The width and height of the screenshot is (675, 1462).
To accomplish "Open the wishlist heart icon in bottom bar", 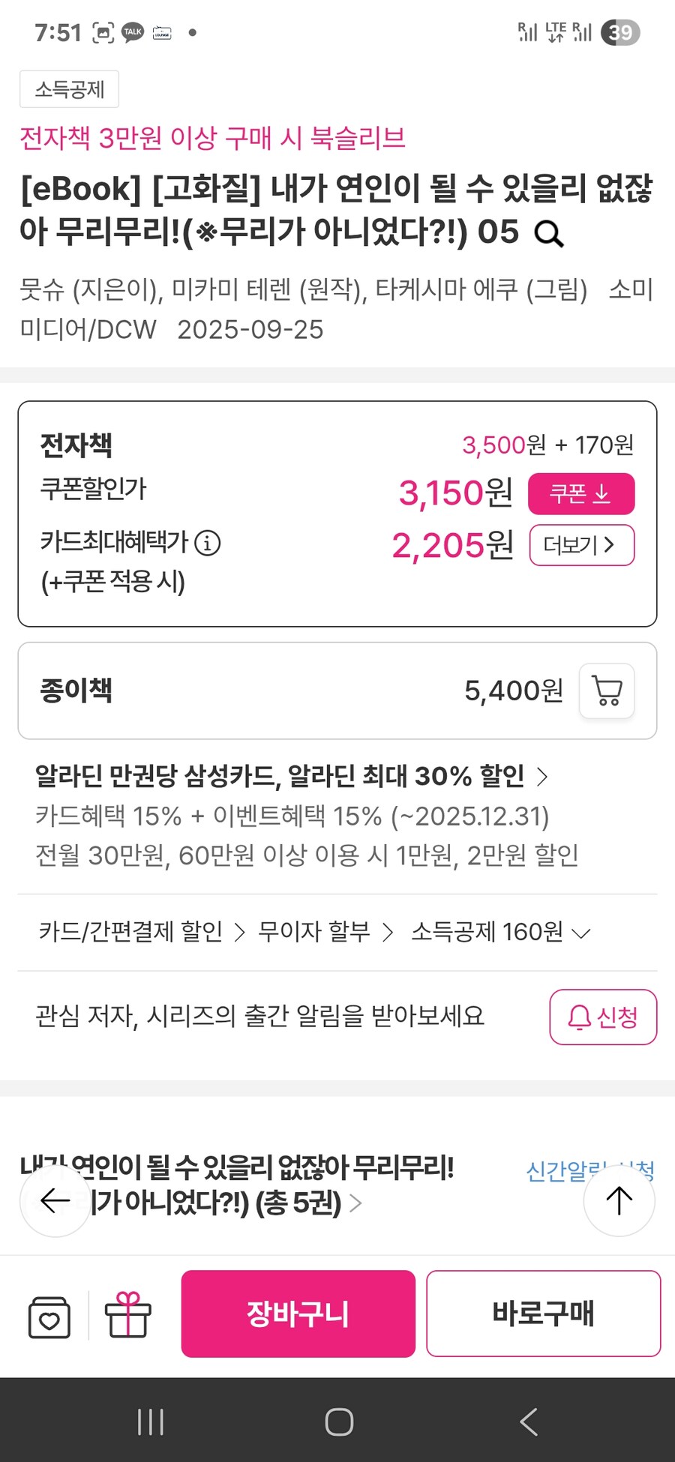I will [49, 1317].
